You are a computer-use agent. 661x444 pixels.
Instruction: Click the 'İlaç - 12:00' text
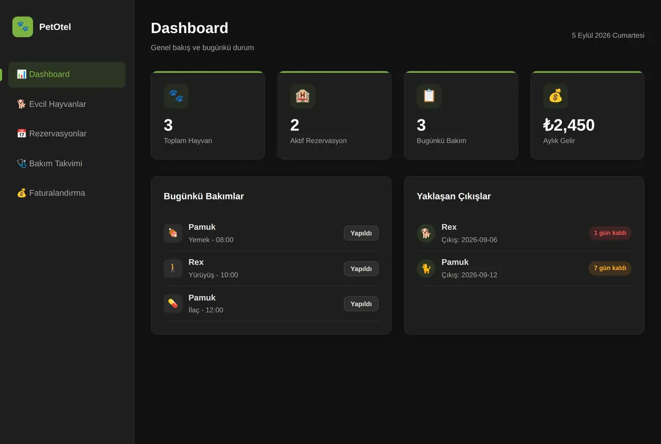(x=206, y=310)
